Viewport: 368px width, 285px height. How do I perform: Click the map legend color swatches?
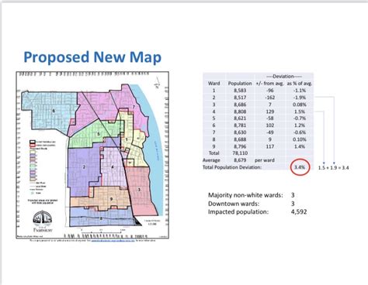pyautogui.click(x=33, y=165)
